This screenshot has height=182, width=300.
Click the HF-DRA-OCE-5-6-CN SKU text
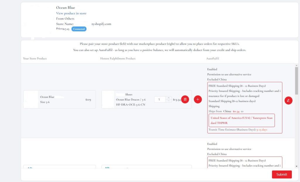tap(130, 104)
